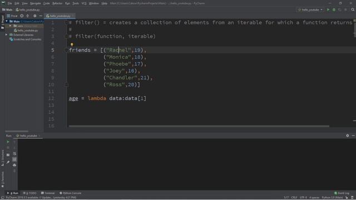Toggle scroll to end in Run console
This screenshot has width=356, height=200.
(14, 159)
